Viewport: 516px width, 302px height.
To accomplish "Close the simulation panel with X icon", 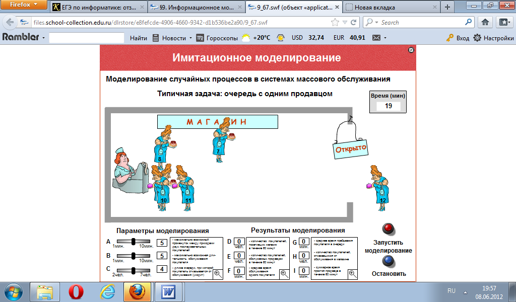I will coord(411,50).
